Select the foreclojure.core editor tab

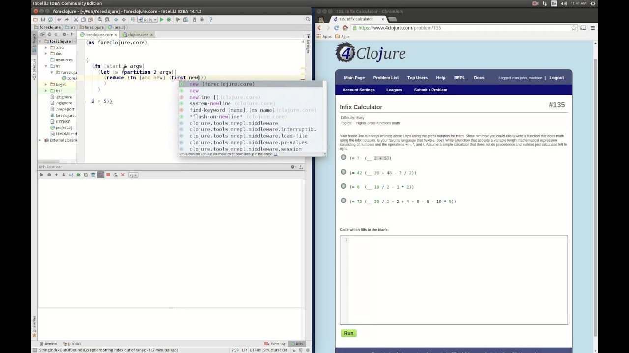pyautogui.click(x=99, y=35)
